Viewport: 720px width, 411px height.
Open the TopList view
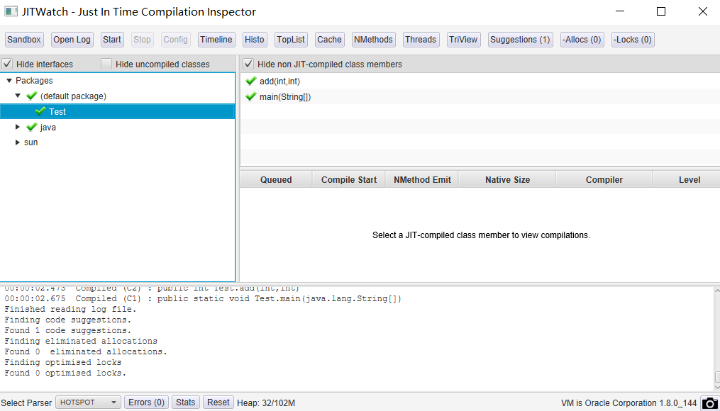tap(291, 40)
